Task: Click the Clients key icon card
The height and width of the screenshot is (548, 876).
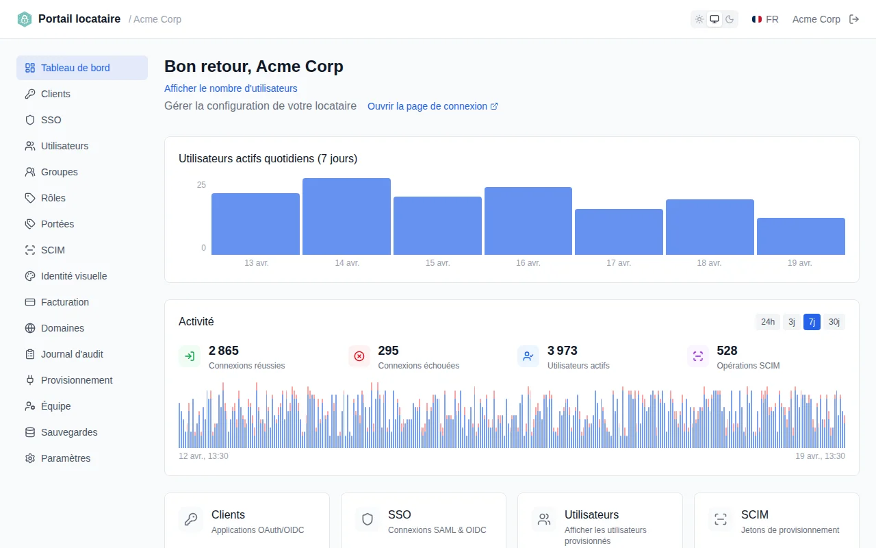Action: click(x=191, y=519)
